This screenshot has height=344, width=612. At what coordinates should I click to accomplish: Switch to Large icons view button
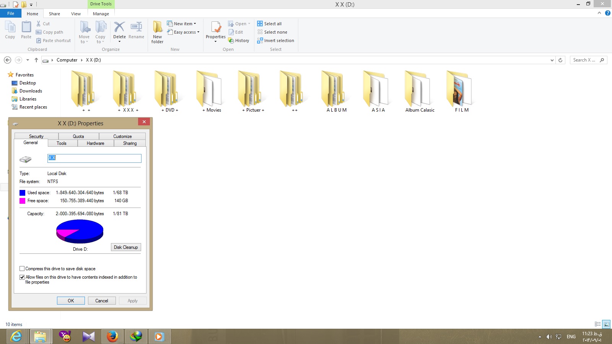[606, 324]
